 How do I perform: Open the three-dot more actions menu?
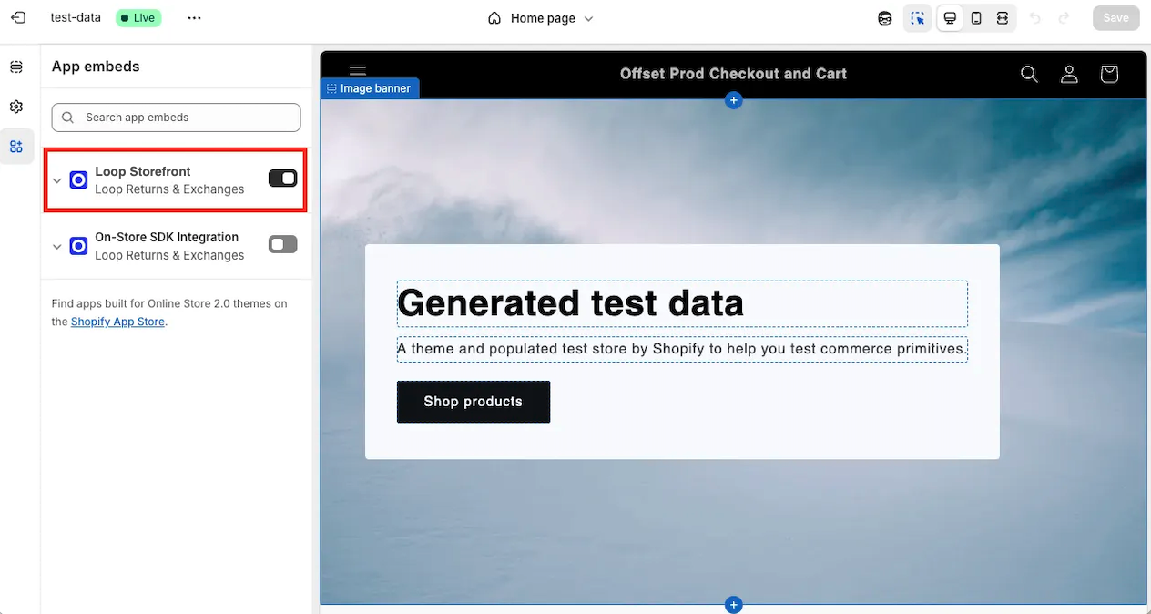coord(193,18)
